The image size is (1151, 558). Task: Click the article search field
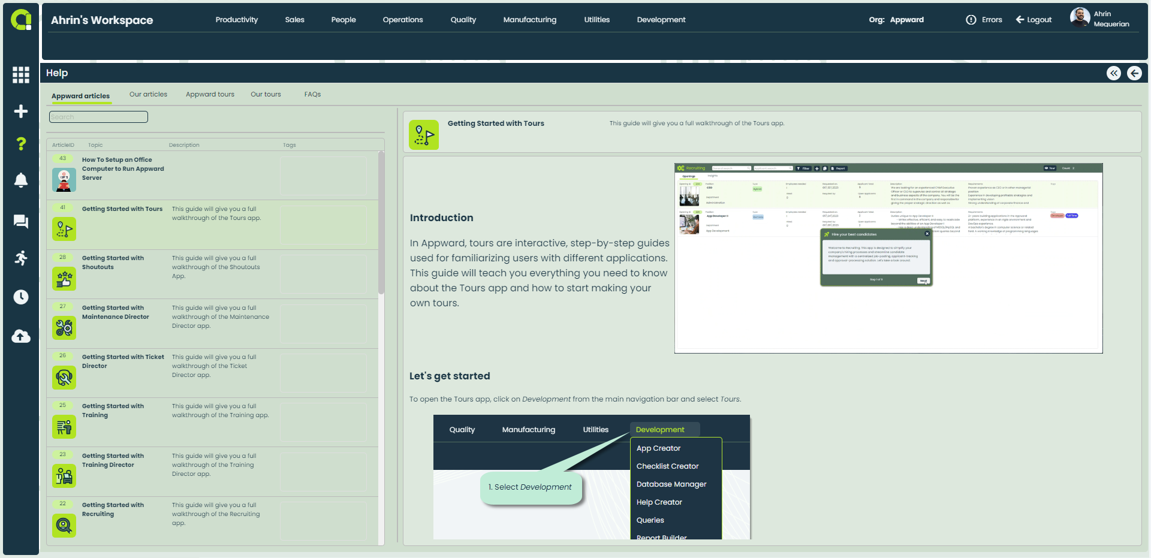click(x=98, y=117)
